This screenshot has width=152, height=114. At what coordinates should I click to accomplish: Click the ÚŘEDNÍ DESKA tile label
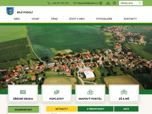coord(23,99)
